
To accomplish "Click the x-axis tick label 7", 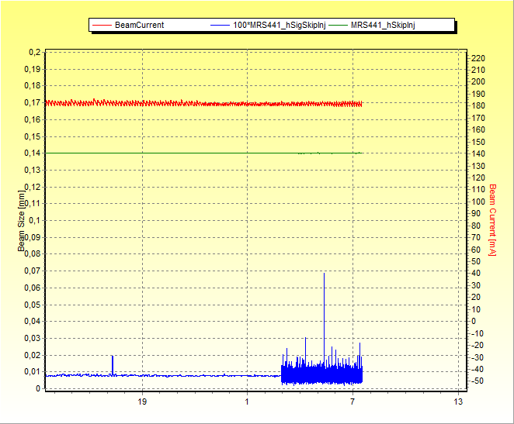I will click(353, 402).
